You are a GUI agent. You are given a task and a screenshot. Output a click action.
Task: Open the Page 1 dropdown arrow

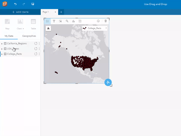pos(56,12)
